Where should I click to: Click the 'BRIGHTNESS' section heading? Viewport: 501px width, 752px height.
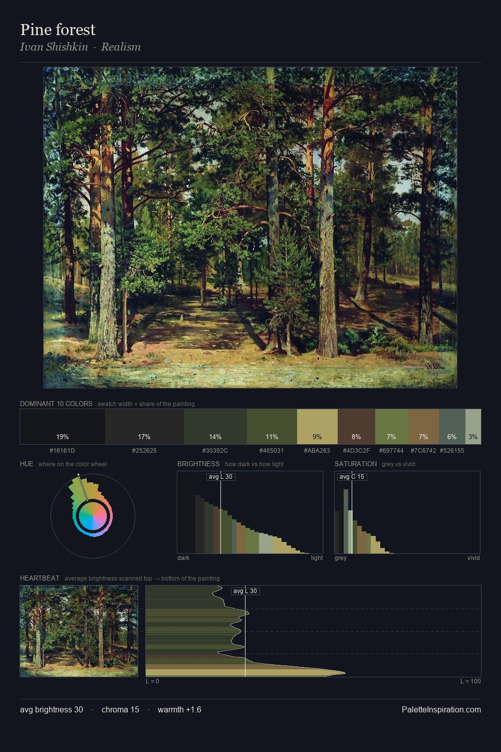(x=198, y=464)
